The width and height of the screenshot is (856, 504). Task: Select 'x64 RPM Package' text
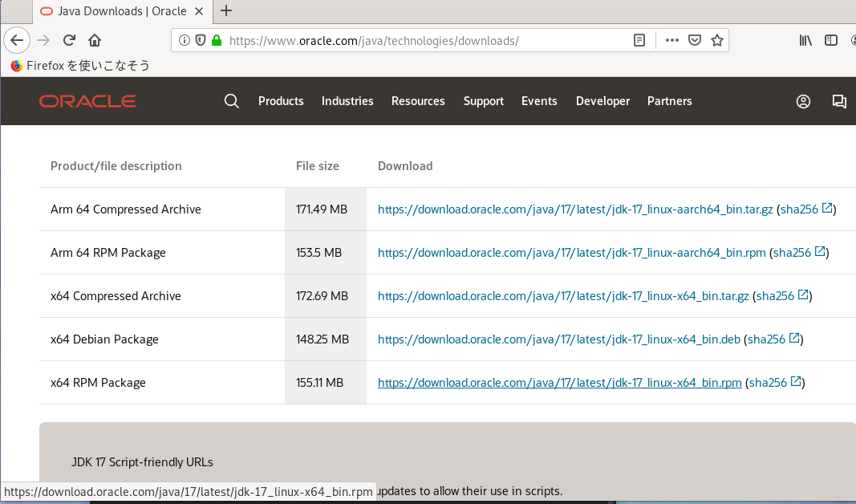pyautogui.click(x=98, y=382)
